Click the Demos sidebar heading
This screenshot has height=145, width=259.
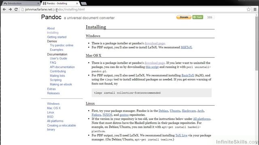[x=52, y=41]
